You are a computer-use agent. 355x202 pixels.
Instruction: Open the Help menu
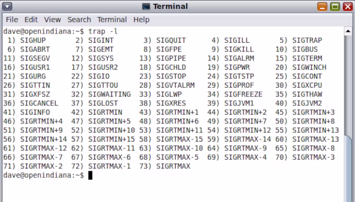pyautogui.click(x=141, y=20)
